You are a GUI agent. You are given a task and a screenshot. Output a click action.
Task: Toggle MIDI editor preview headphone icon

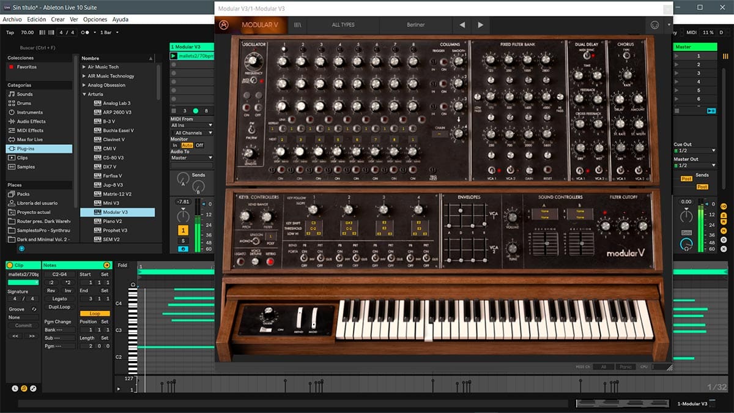[x=133, y=285]
